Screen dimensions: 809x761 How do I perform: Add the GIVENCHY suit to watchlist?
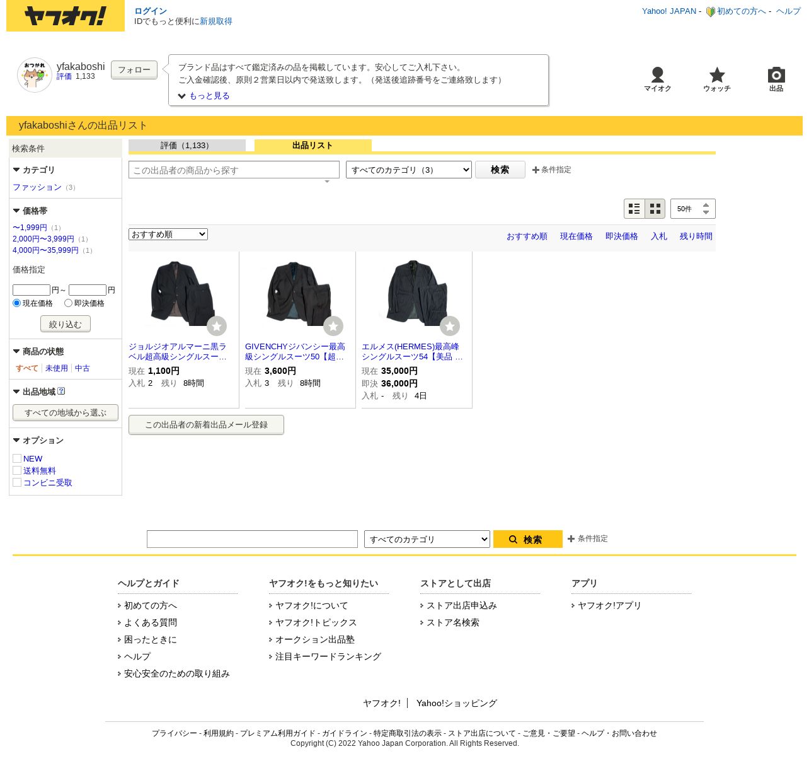click(333, 326)
